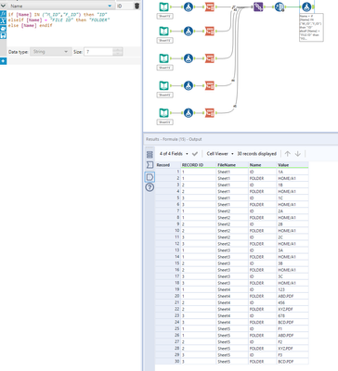The image size is (338, 371).
Task: Select cell with value 456
Action: pos(292,302)
